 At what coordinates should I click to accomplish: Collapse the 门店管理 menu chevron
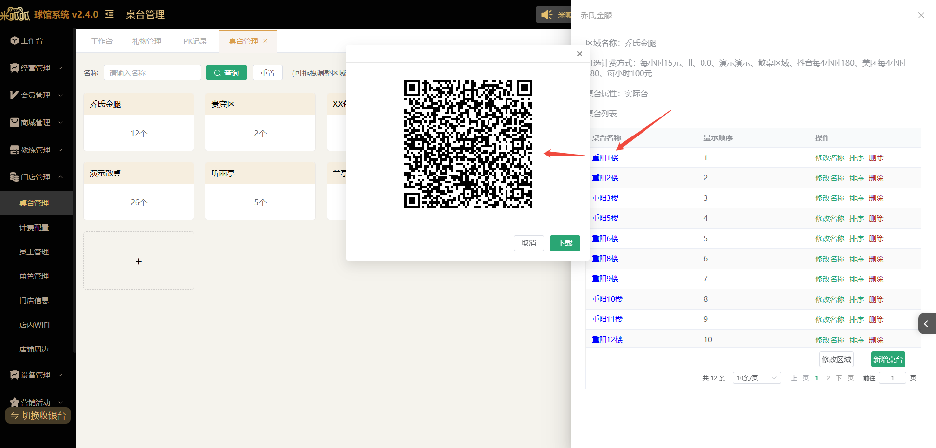point(60,177)
